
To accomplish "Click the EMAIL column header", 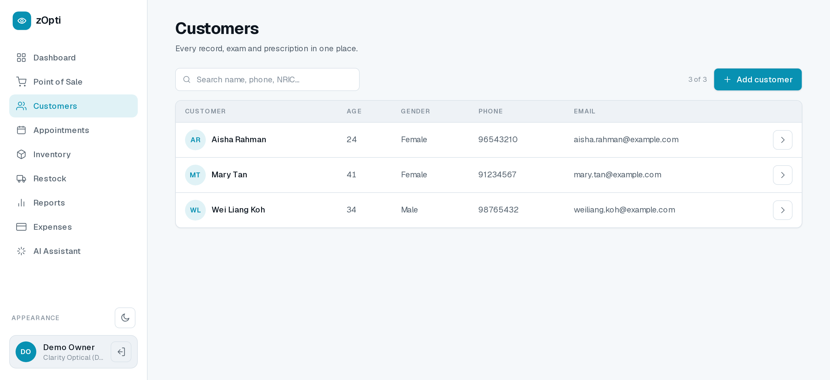I will (x=584, y=111).
